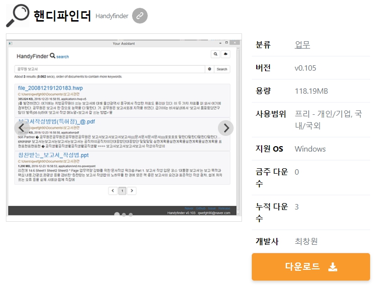Click the Handyfinder English subtitle
The width and height of the screenshot is (375, 286).
coord(112,16)
